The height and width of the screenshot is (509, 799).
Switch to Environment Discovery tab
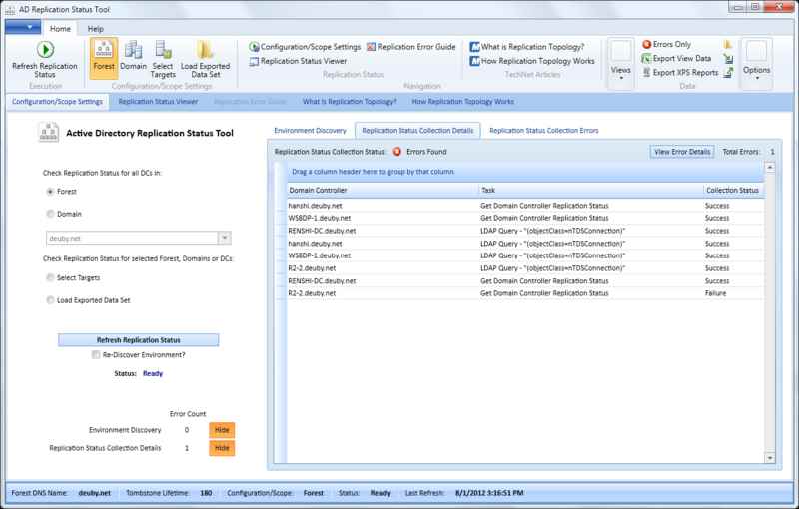310,131
